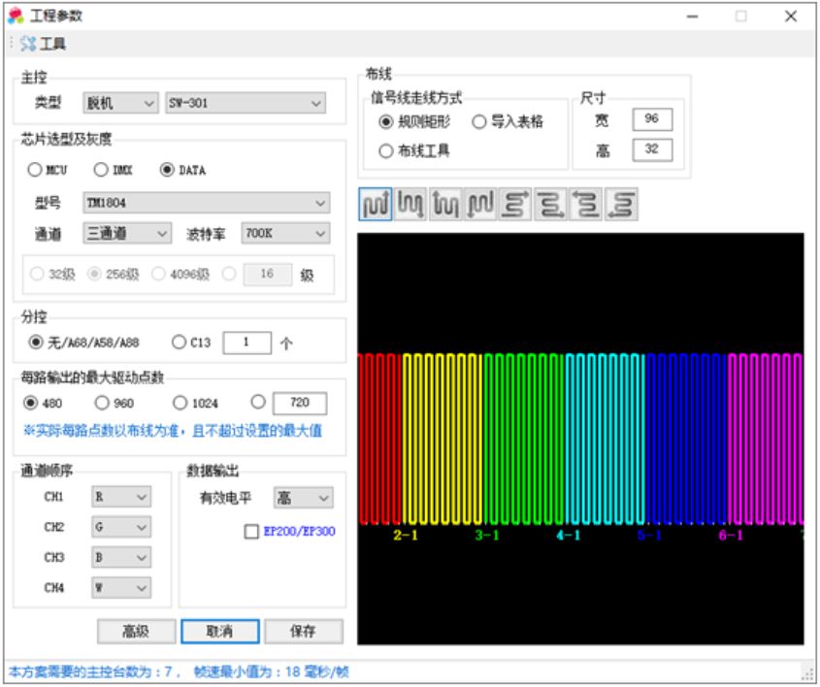Click green port label 3-1 in preview

tap(487, 535)
